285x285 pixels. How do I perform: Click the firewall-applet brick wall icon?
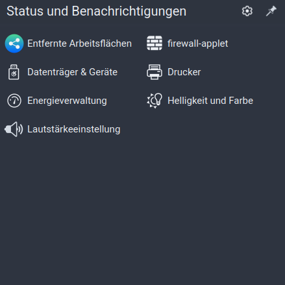(x=155, y=43)
